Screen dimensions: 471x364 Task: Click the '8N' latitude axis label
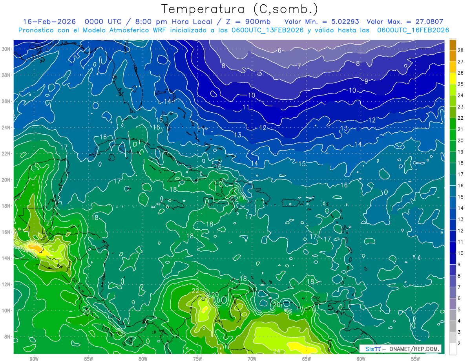(7, 337)
